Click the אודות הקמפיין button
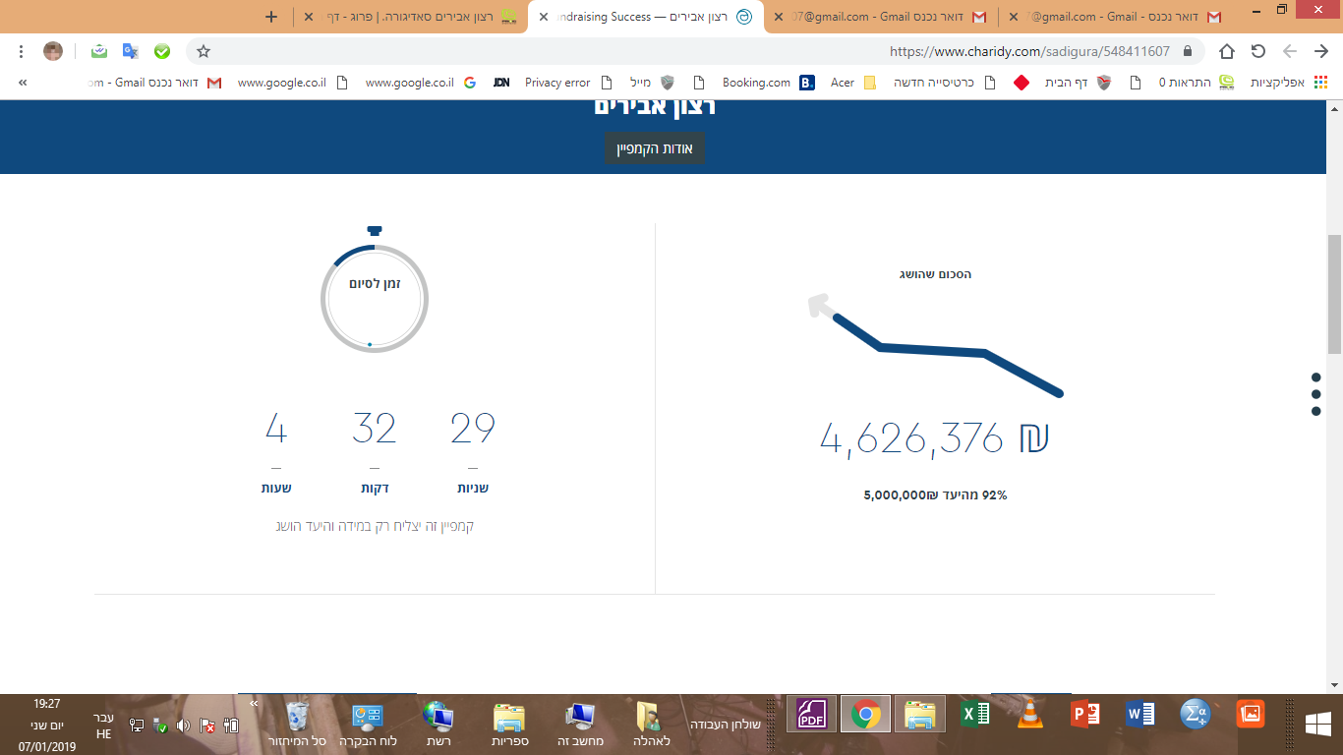The image size is (1343, 755). 655,148
